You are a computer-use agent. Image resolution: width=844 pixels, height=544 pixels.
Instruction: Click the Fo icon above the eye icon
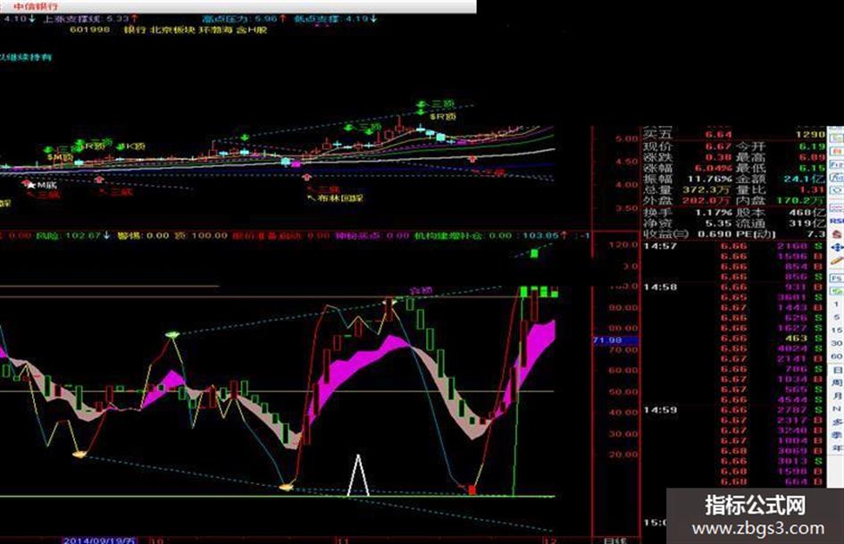click(x=837, y=177)
